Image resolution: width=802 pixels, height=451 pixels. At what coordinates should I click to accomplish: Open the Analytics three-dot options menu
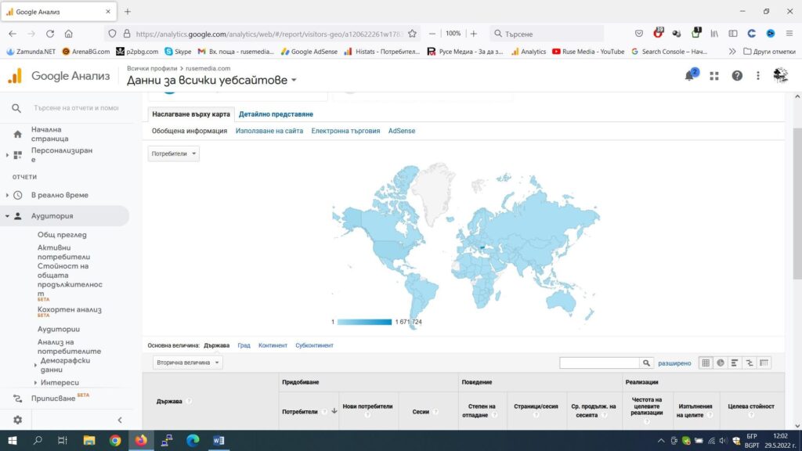pyautogui.click(x=758, y=76)
